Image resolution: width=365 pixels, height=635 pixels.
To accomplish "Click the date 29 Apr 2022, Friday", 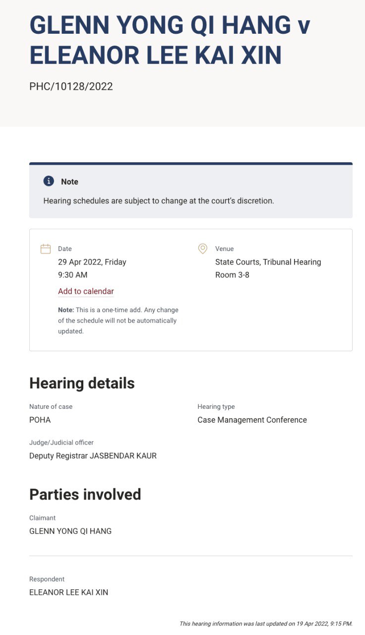I will pyautogui.click(x=92, y=262).
